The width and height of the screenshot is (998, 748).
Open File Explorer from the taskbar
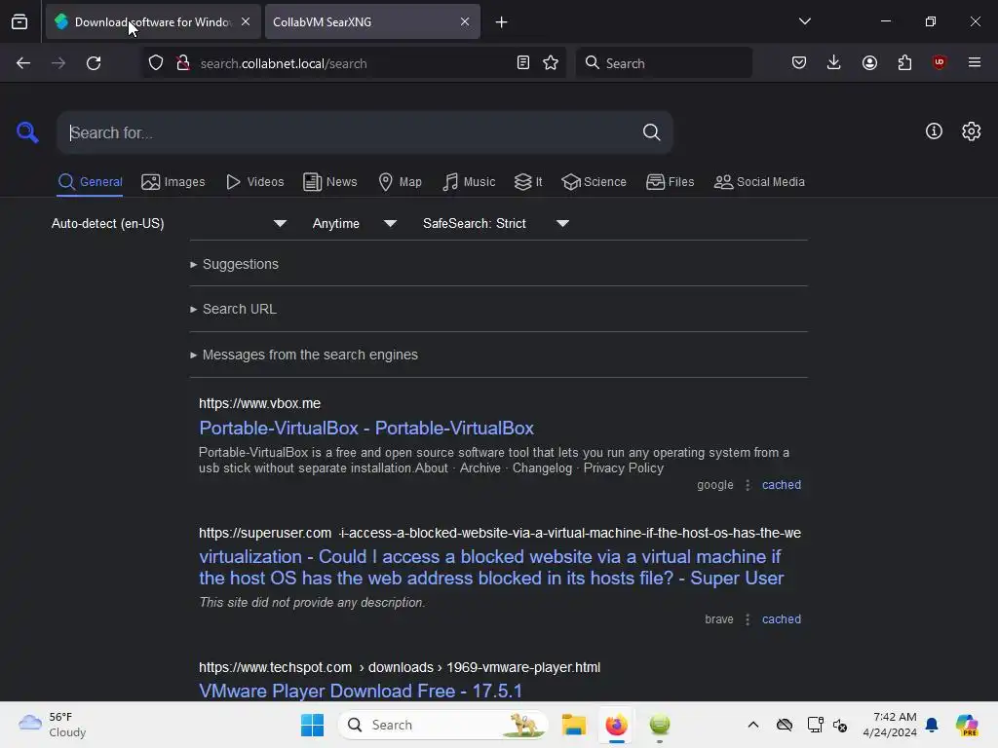point(573,725)
